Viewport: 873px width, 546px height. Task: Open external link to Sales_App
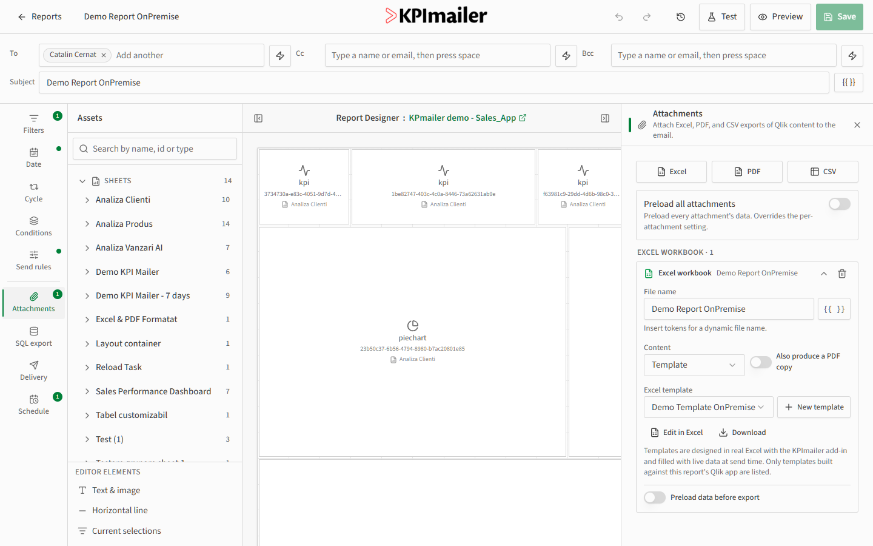tap(523, 118)
